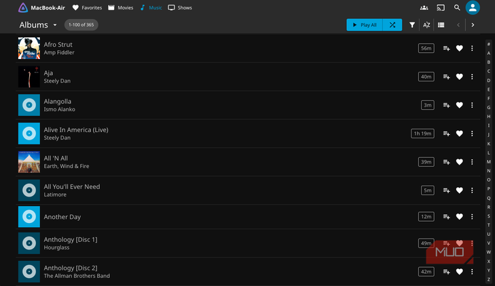Open more options for Alive In America
Image resolution: width=495 pixels, height=286 pixels.
click(x=472, y=134)
